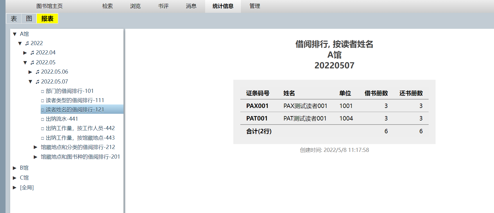494x213 pixels.
Task: Switch to the 表 tab
Action: (x=14, y=19)
